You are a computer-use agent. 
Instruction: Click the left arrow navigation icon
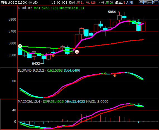tap(141, 2)
